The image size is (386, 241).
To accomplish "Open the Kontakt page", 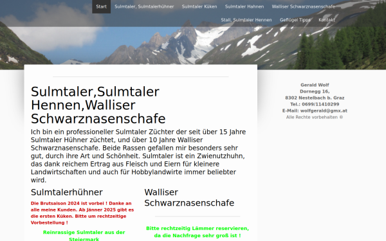I will pyautogui.click(x=327, y=20).
